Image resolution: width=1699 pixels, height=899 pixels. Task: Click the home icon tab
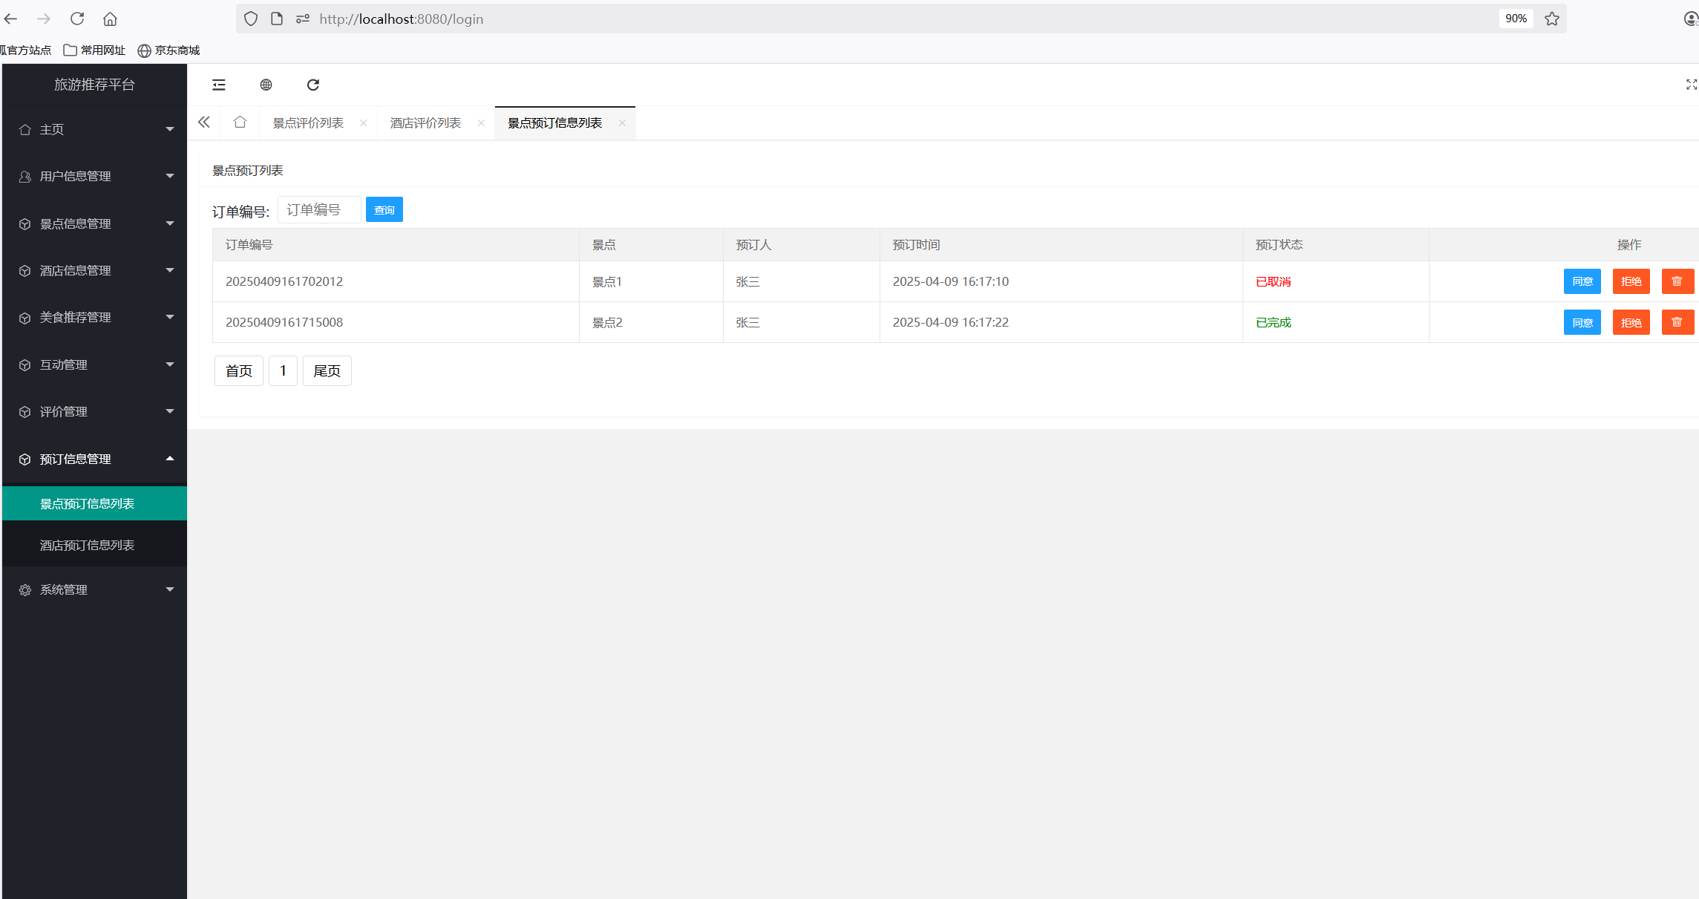[240, 122]
